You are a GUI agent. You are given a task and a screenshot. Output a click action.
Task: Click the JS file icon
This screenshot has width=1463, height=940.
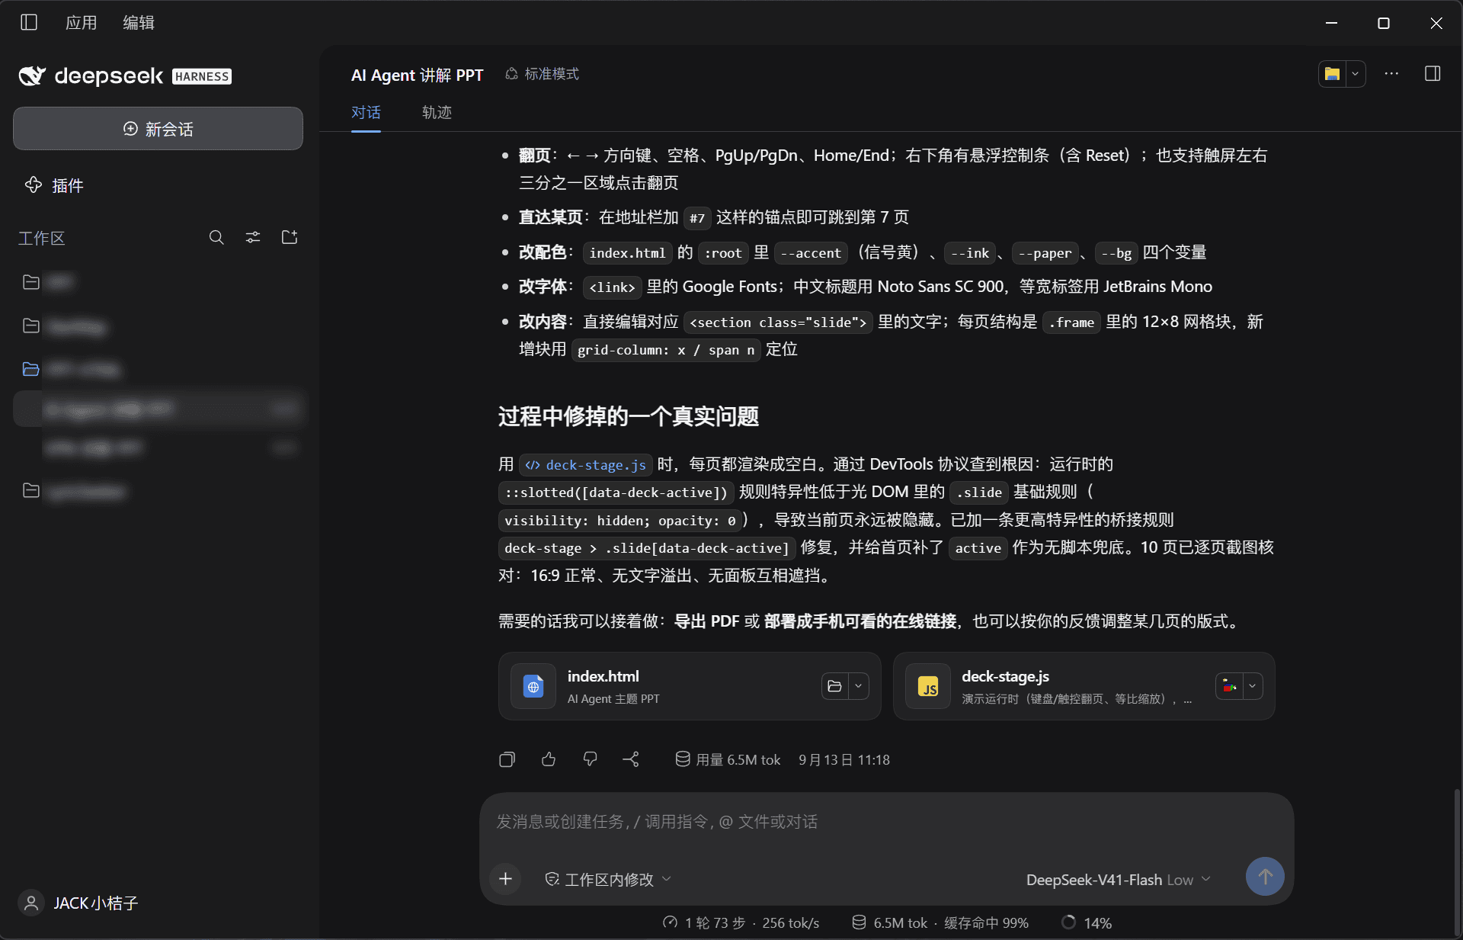click(x=928, y=687)
